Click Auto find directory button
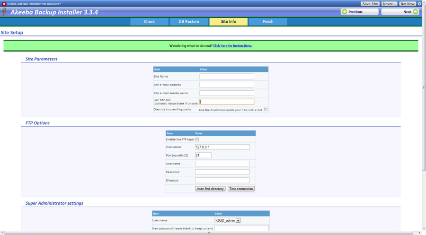 pyautogui.click(x=210, y=189)
